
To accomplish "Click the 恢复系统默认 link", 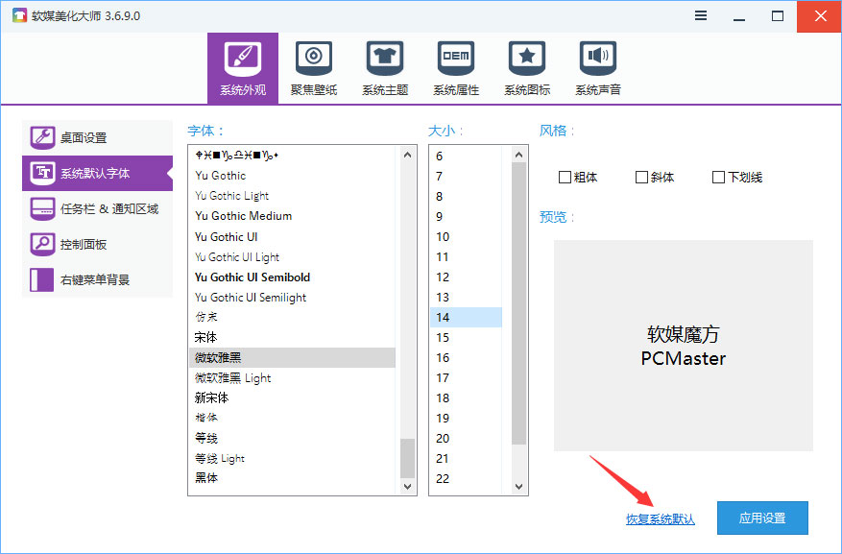I will pyautogui.click(x=660, y=518).
